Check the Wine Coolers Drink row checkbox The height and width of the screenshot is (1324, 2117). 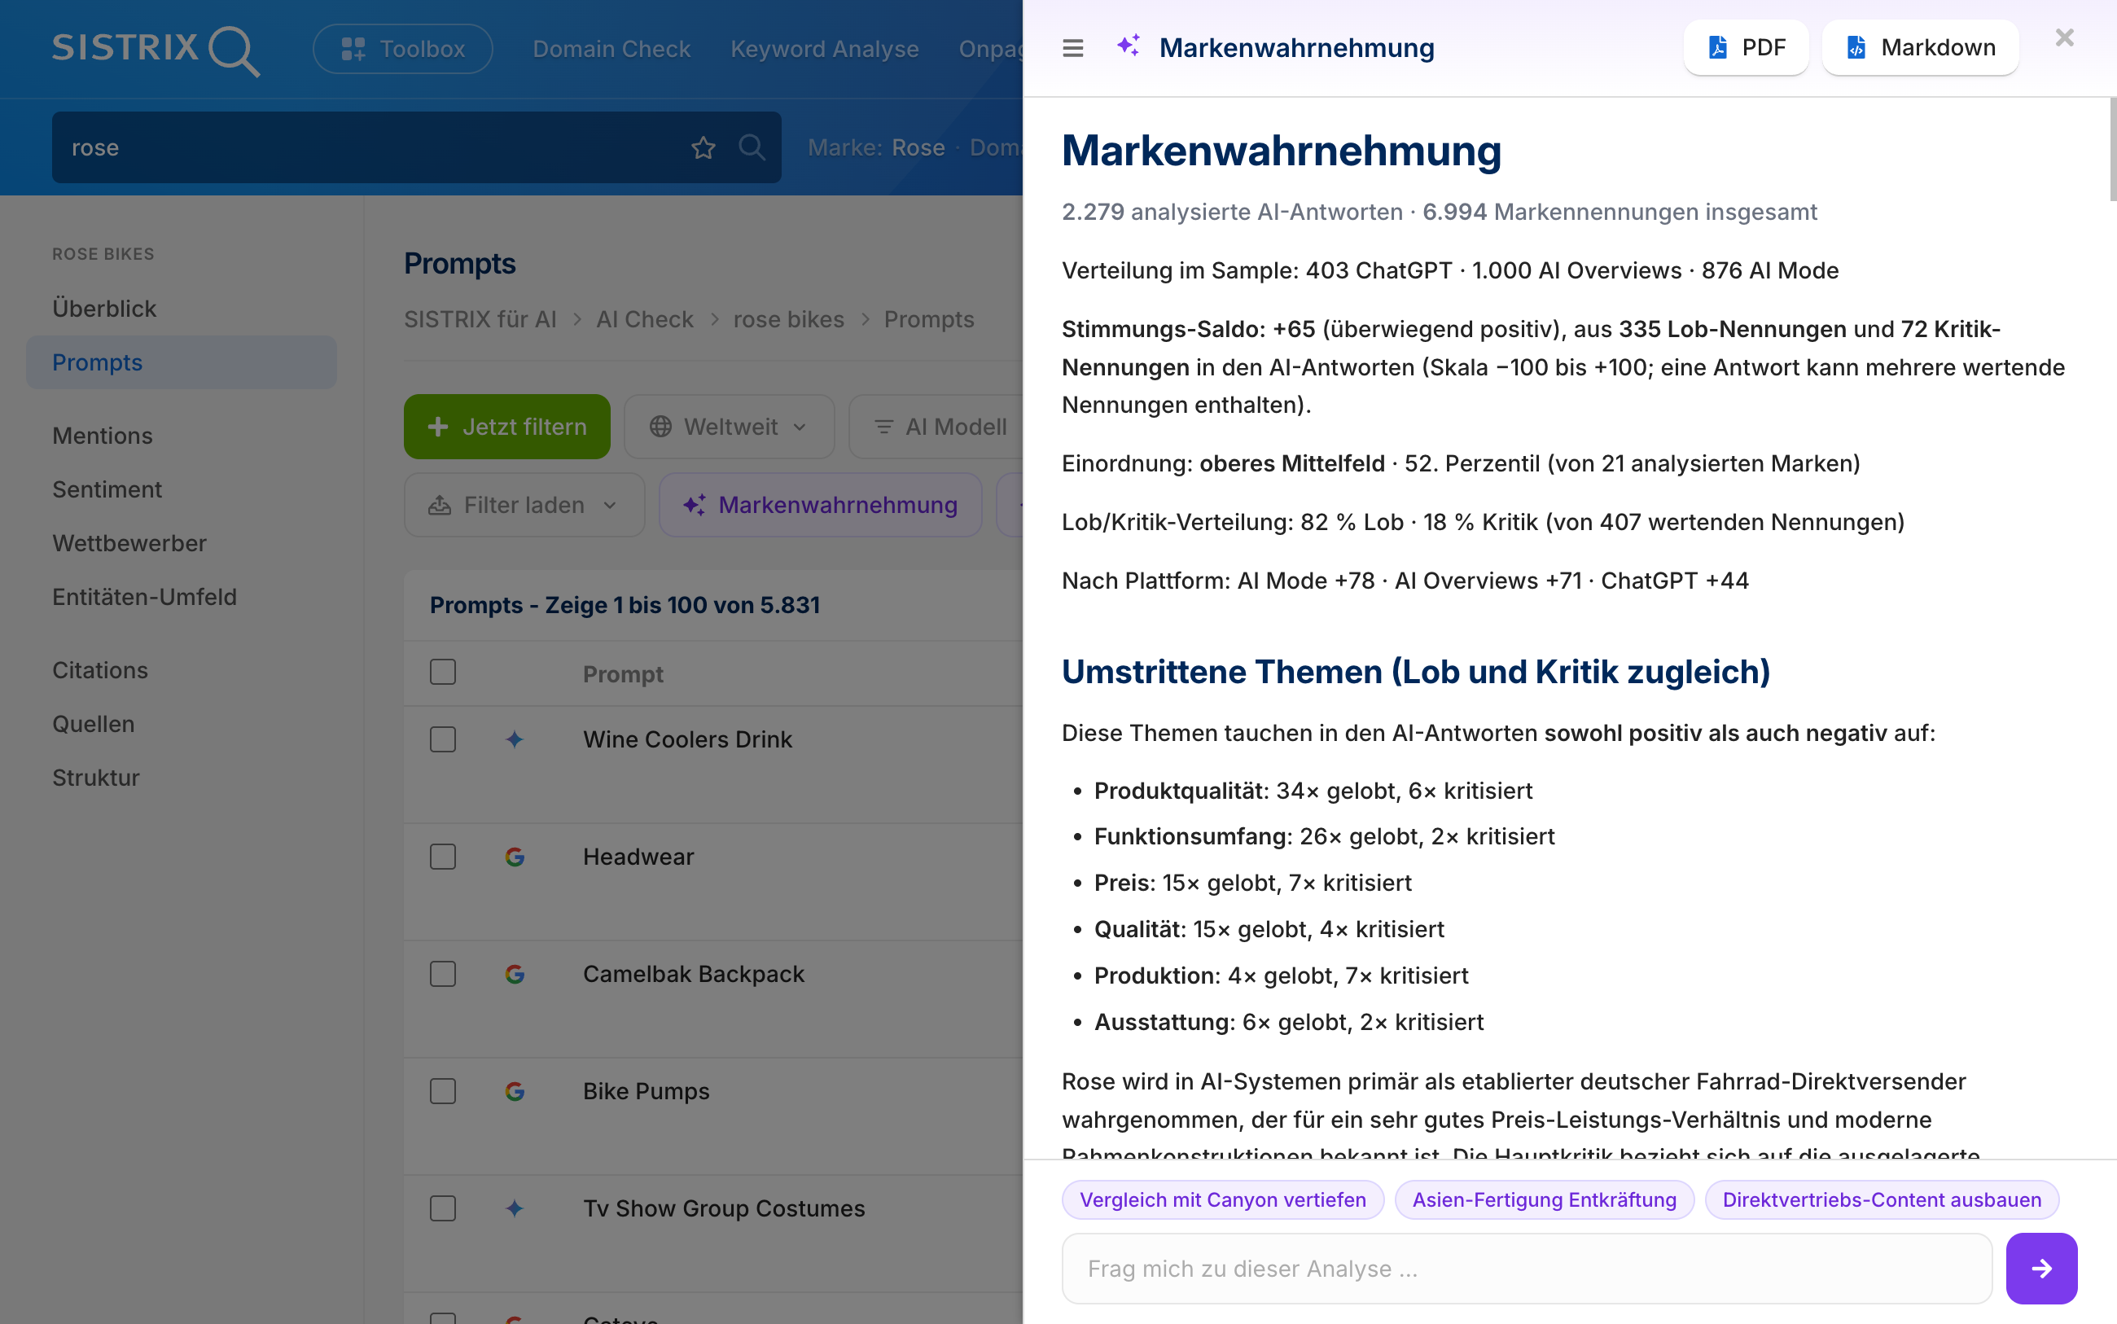point(443,740)
